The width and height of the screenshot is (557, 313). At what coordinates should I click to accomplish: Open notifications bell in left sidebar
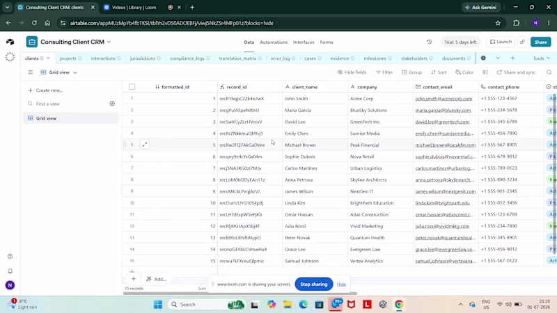(10, 271)
